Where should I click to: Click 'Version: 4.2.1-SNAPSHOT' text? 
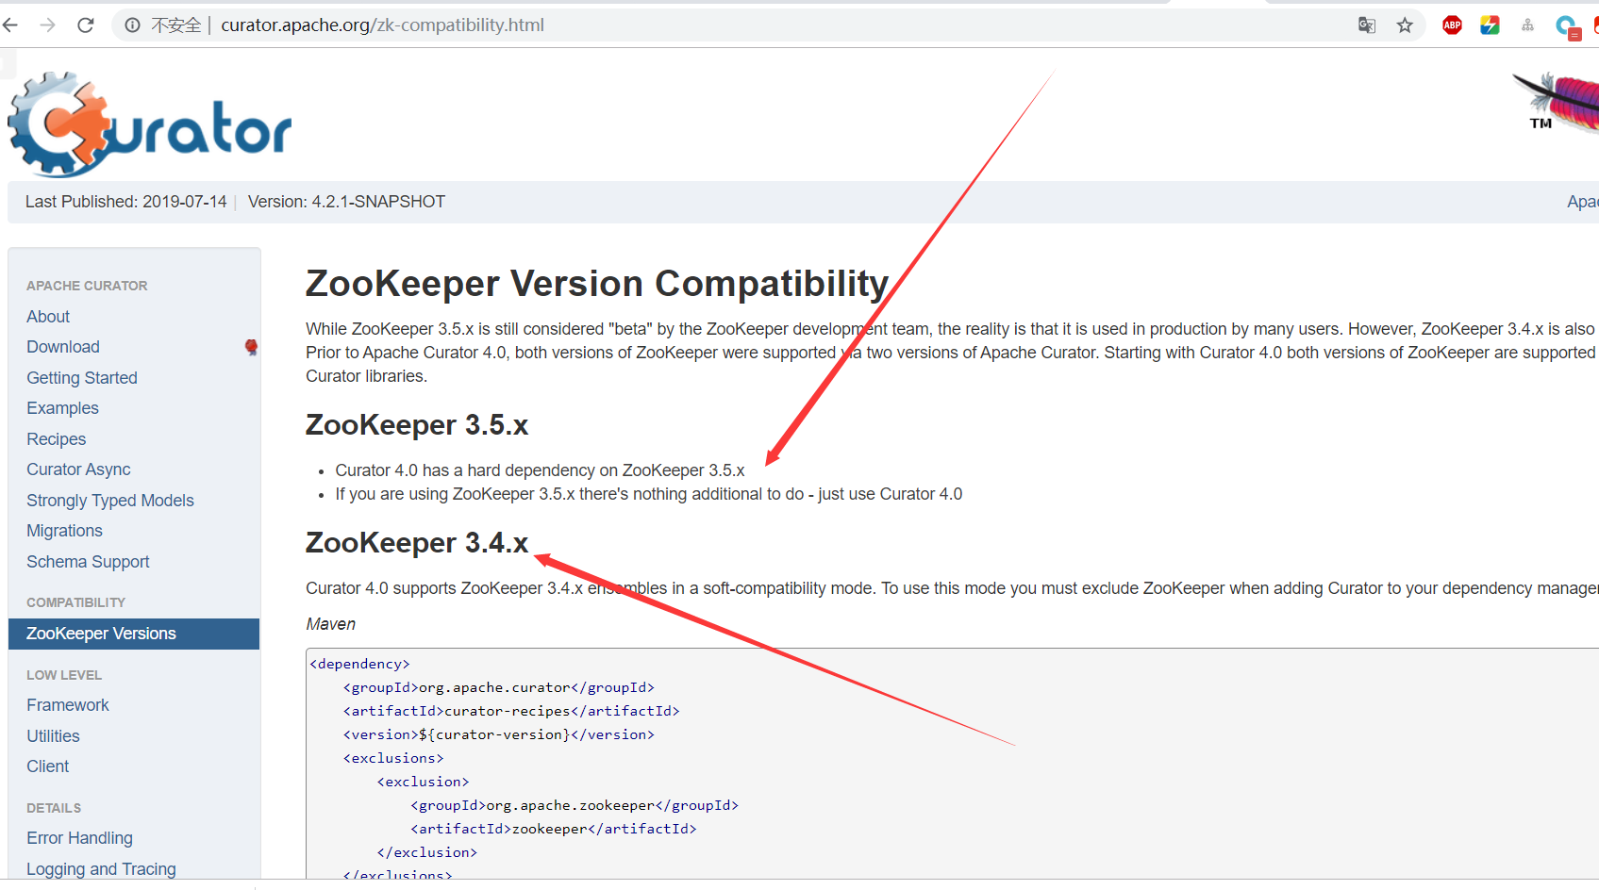[346, 202]
